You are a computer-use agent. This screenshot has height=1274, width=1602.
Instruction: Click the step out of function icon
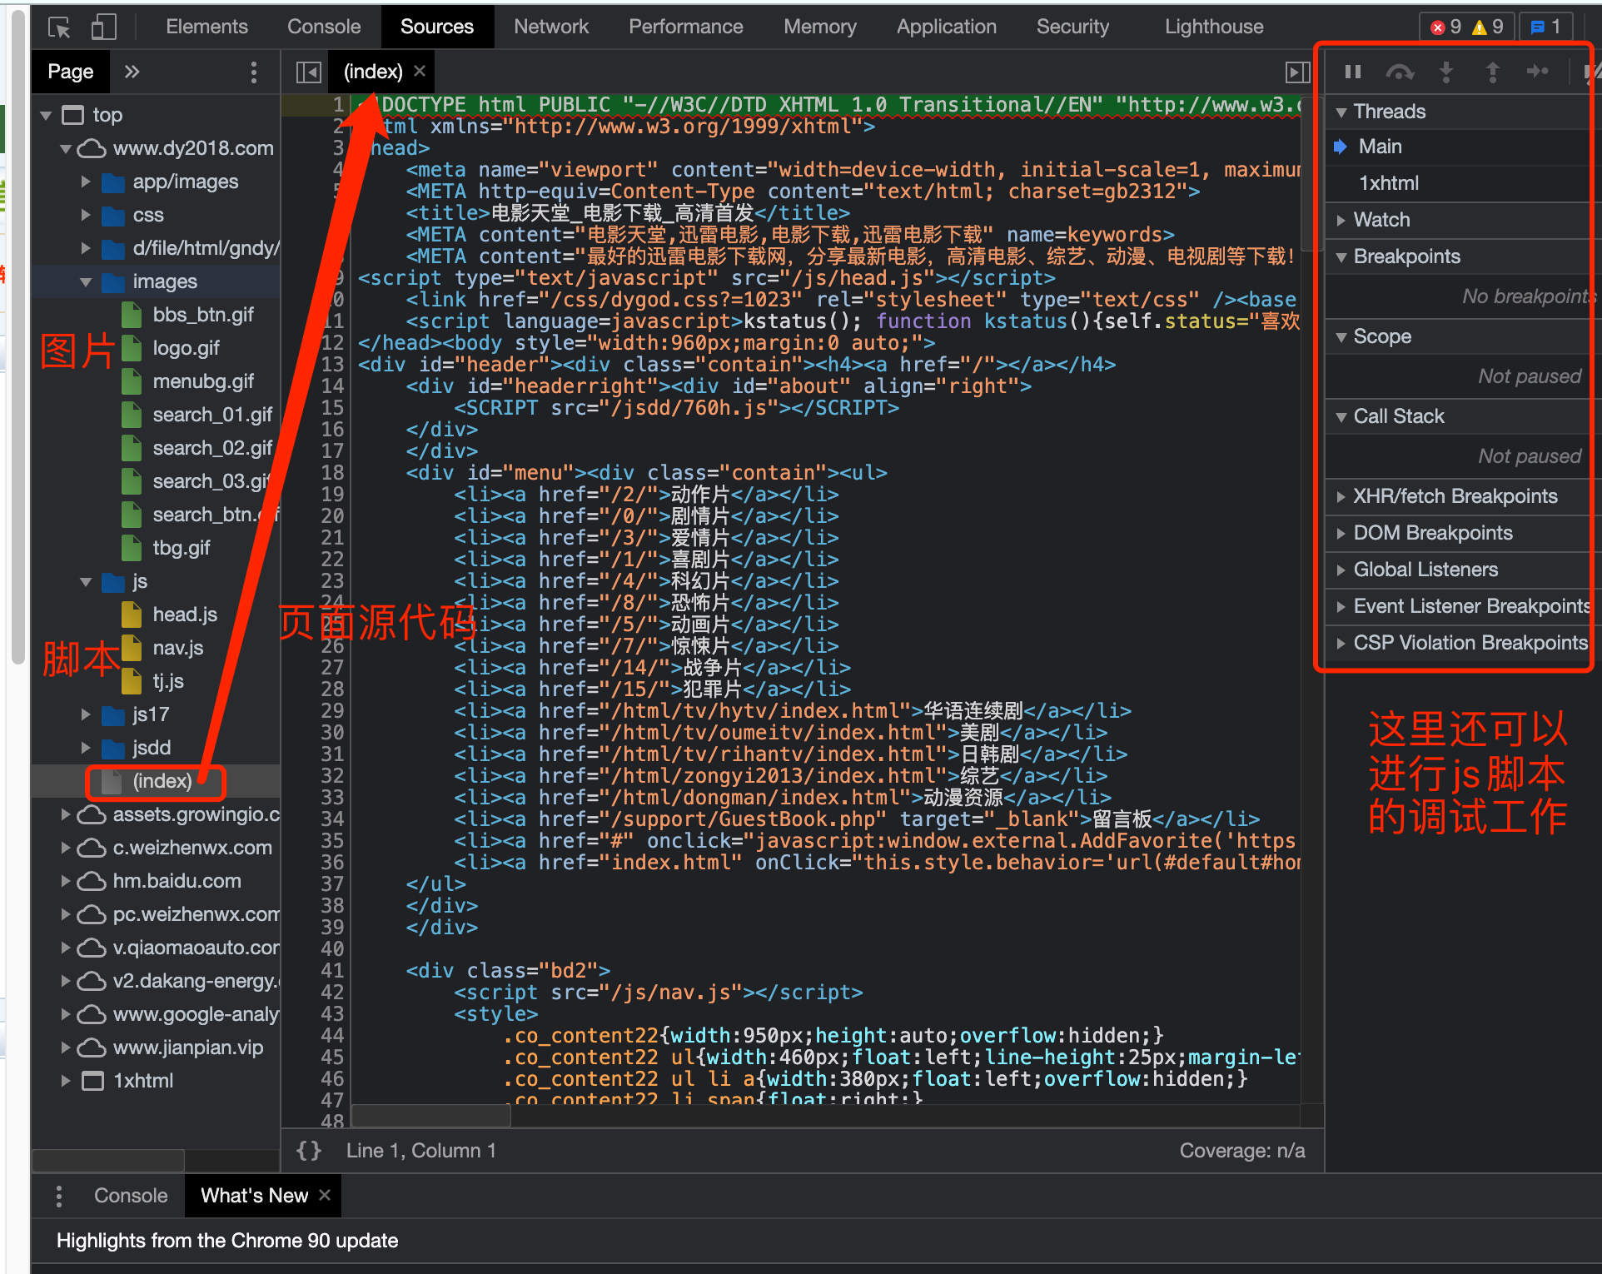point(1492,72)
